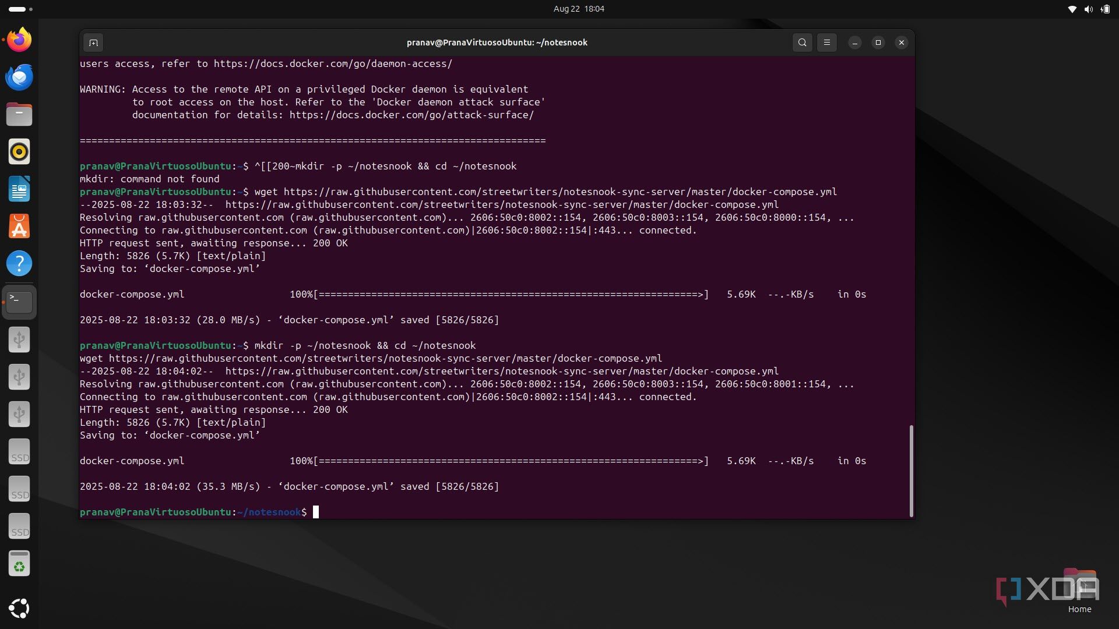The image size is (1119, 629).
Task: Open the terminal hamburger menu
Action: (x=826, y=43)
